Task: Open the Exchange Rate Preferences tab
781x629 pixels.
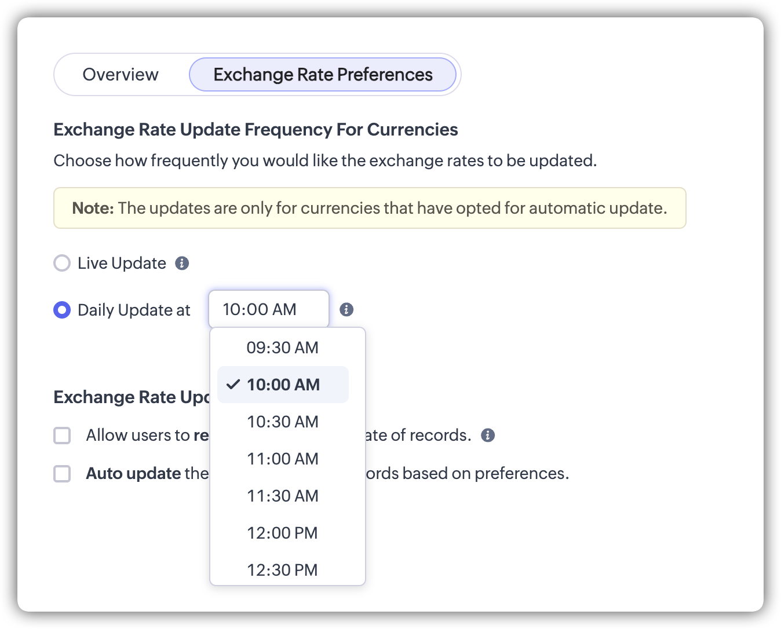Action: click(323, 75)
